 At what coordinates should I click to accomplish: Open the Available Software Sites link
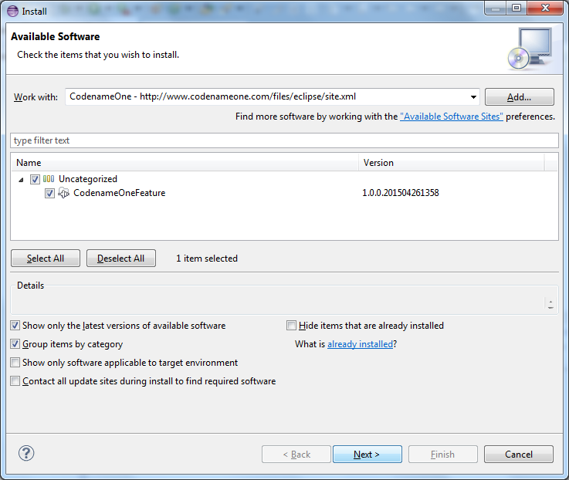pos(452,117)
